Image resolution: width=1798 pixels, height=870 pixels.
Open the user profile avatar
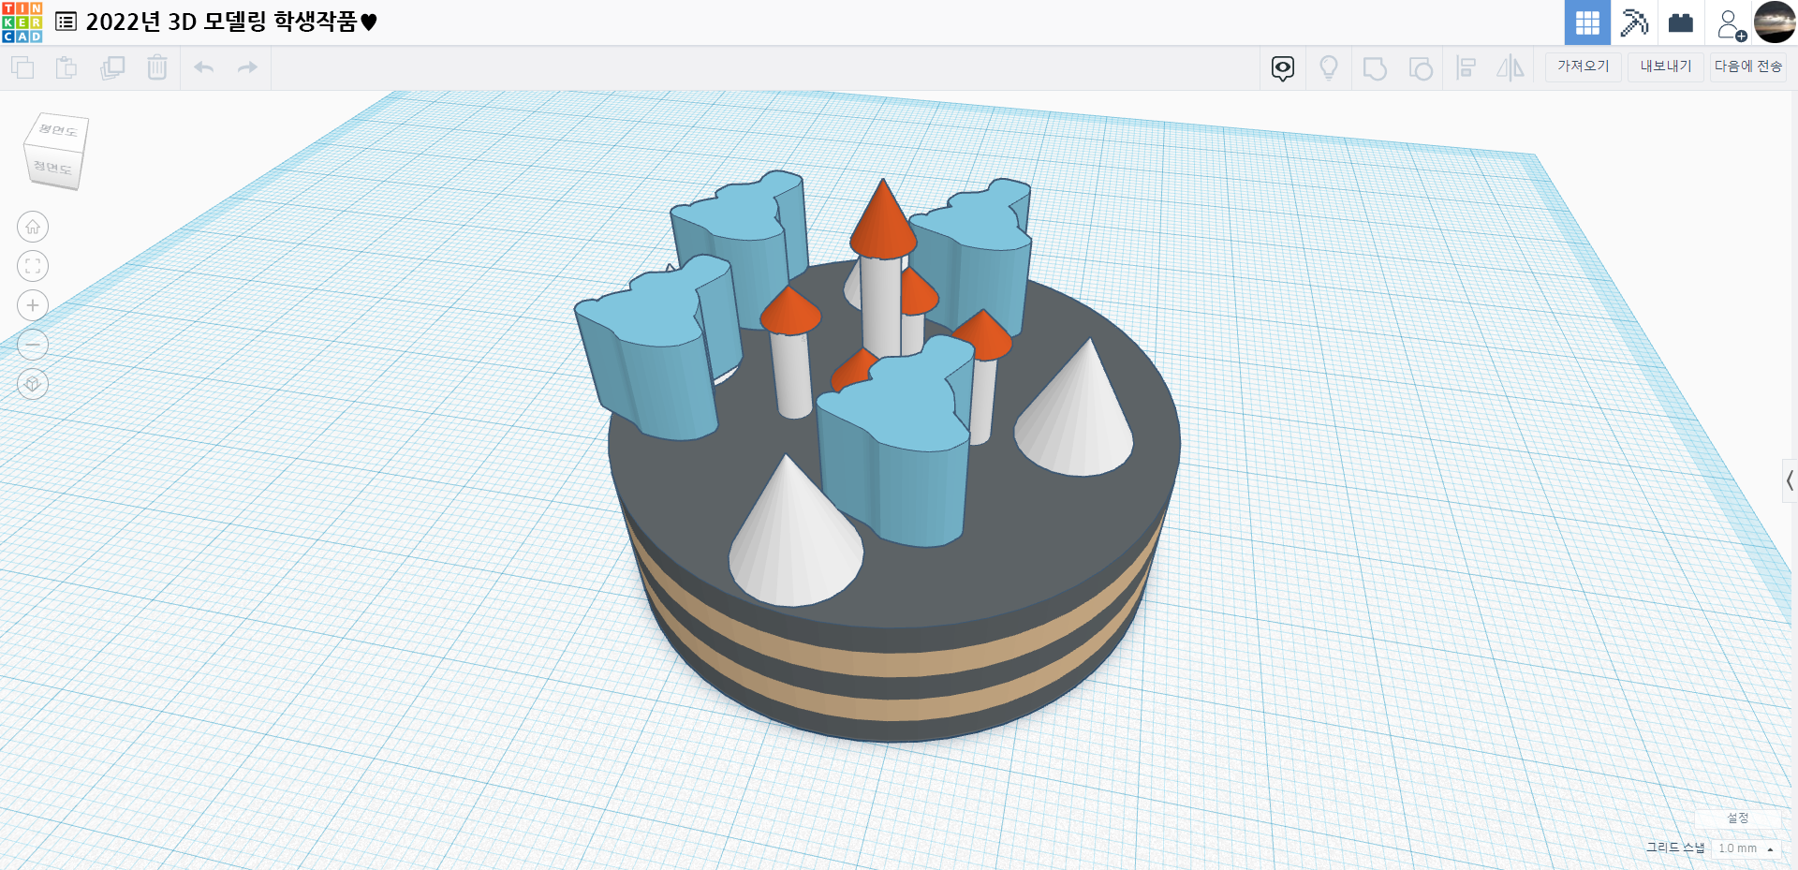pos(1775,22)
